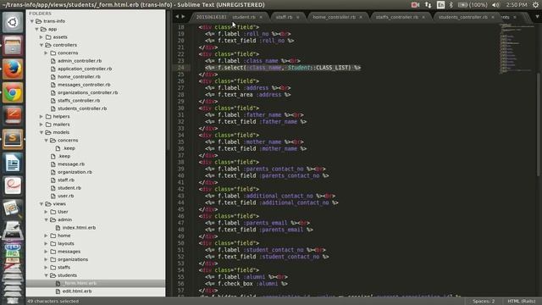Open organization.rb in the models folder
This screenshot has height=305, width=542.
[x=75, y=172]
